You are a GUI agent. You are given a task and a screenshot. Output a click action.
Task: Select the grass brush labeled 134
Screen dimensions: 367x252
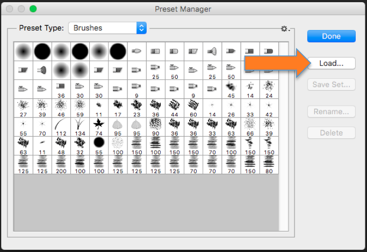[80, 127]
